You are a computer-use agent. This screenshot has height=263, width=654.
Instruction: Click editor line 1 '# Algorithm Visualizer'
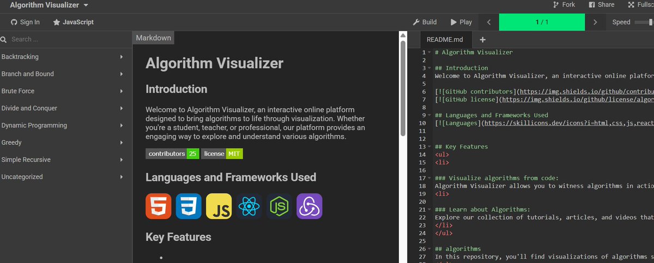tap(474, 52)
